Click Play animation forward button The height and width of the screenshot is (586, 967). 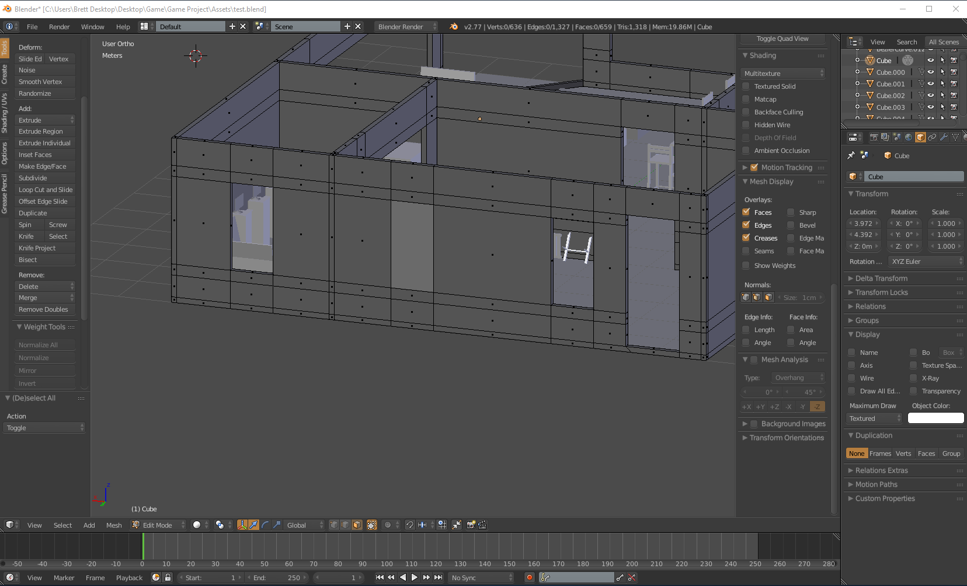(415, 577)
